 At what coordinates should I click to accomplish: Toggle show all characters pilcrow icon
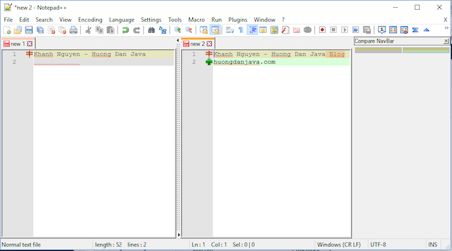tap(241, 30)
